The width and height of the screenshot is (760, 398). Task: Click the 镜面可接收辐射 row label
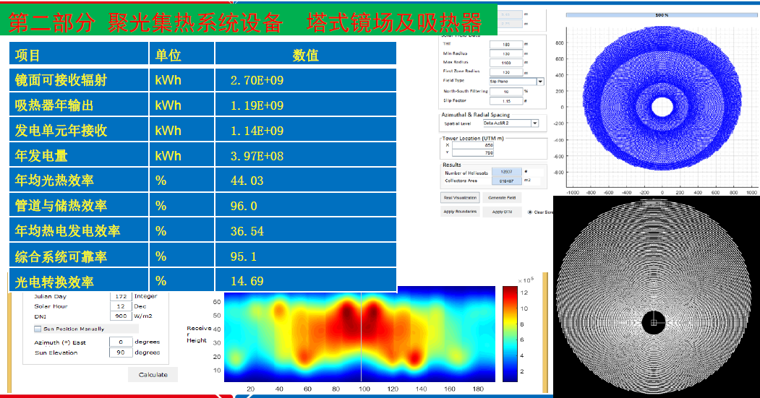pyautogui.click(x=61, y=80)
